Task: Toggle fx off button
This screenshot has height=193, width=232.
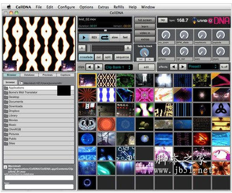Action: [224, 67]
